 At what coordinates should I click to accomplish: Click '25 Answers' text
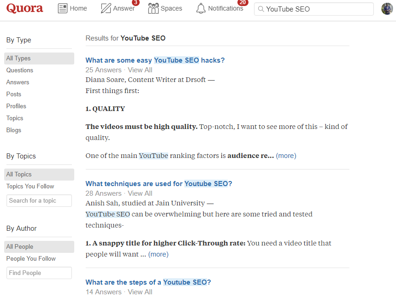click(x=104, y=70)
